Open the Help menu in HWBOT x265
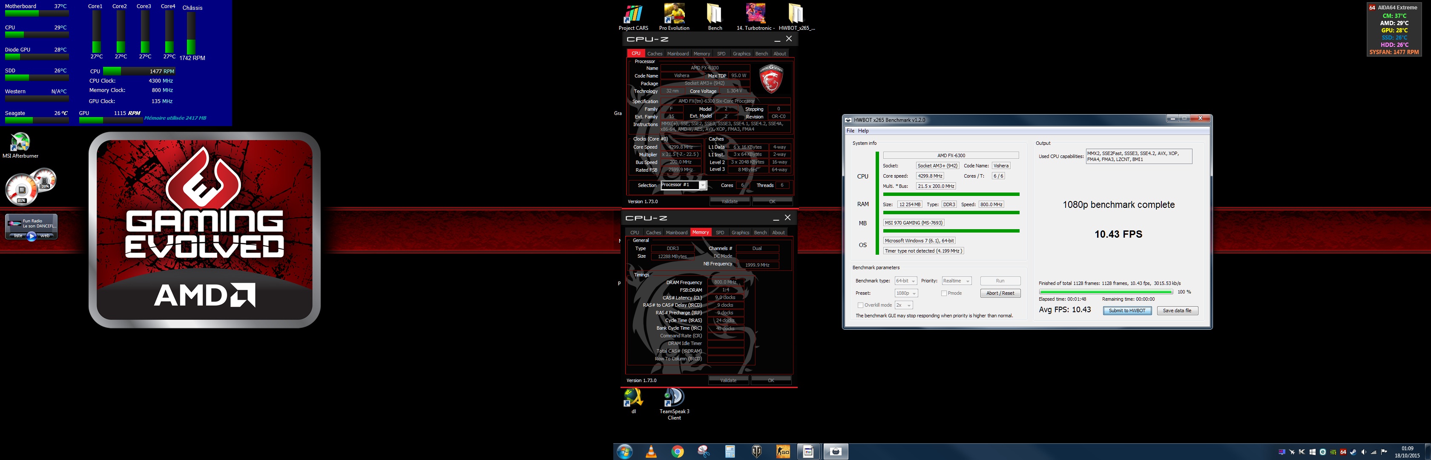This screenshot has width=1431, height=460. click(x=863, y=131)
